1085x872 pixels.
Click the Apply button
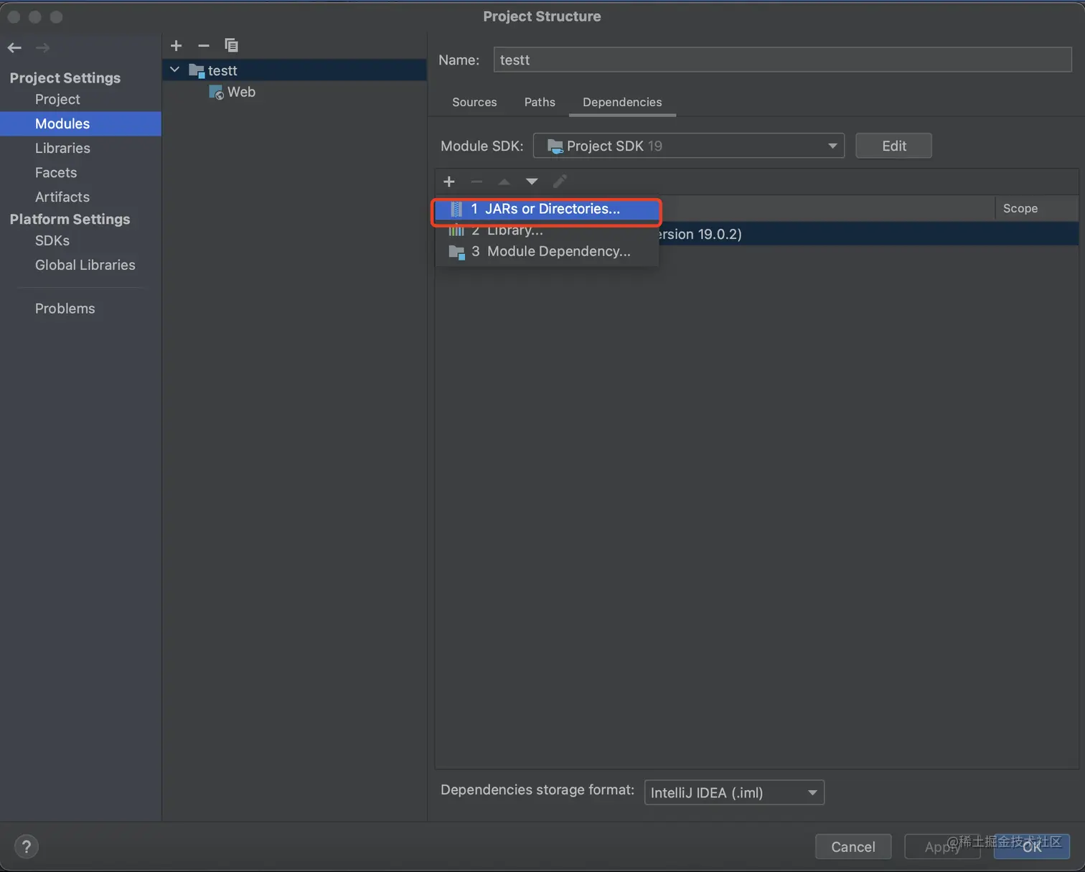[x=942, y=847]
